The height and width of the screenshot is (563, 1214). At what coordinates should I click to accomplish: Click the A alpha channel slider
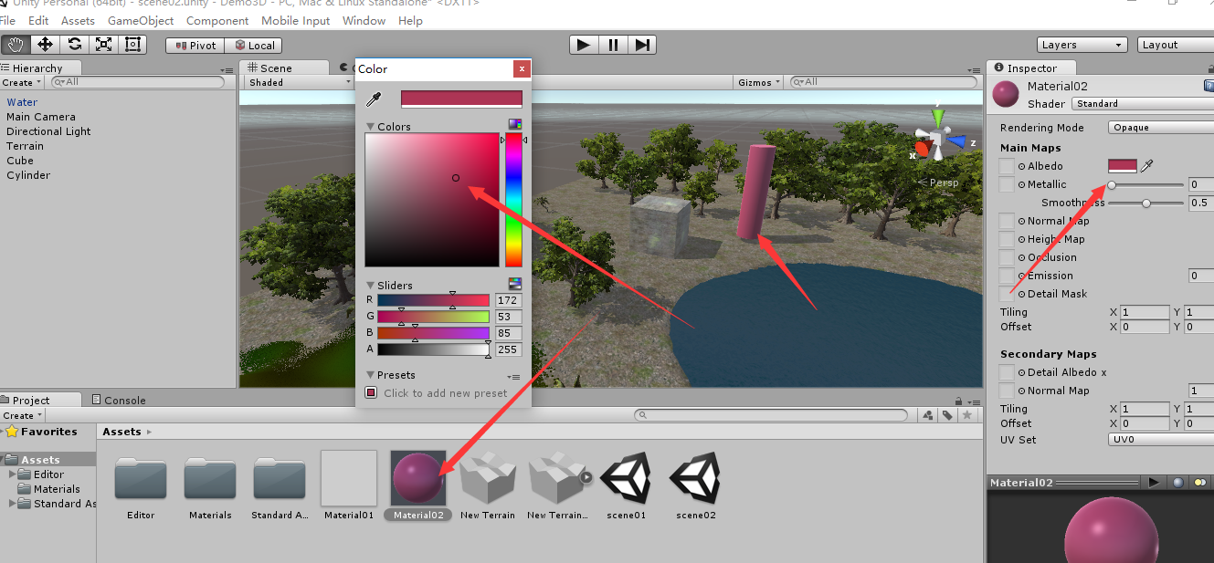[434, 349]
